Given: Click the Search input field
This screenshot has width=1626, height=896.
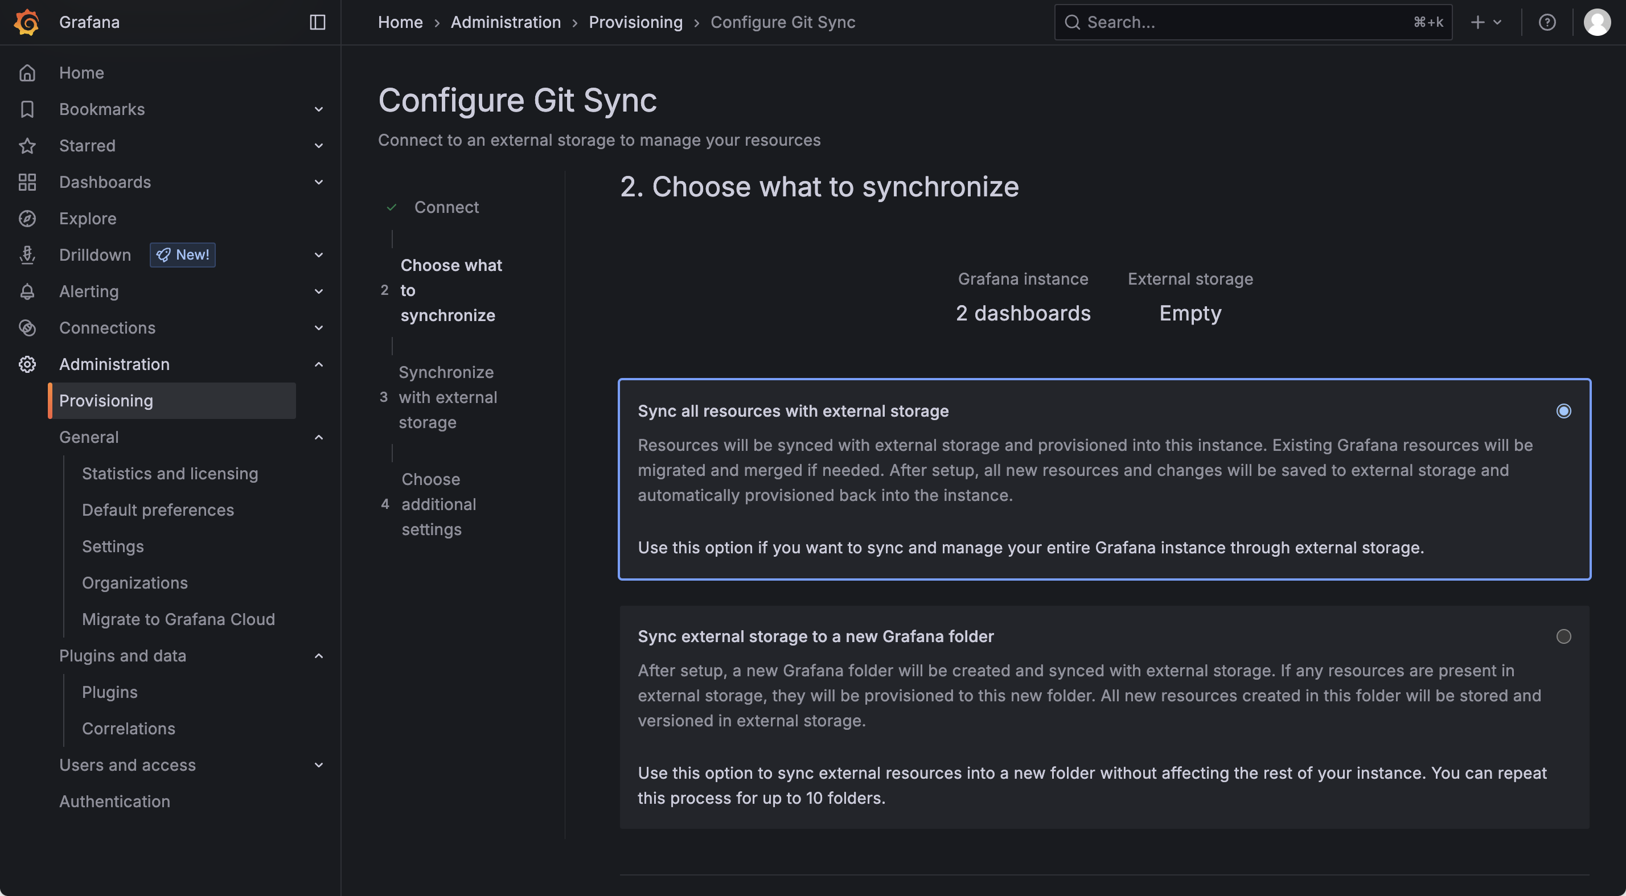Looking at the screenshot, I should (1253, 22).
